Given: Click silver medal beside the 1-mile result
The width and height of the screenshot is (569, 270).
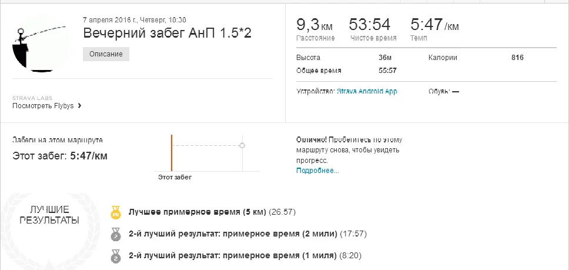Looking at the screenshot, I should 115,256.
